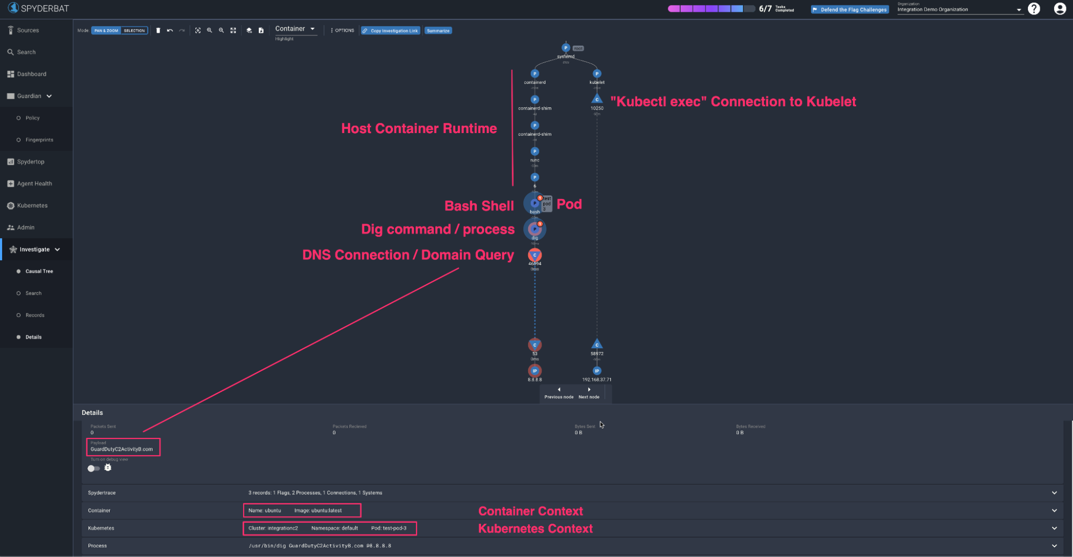This screenshot has height=557, width=1073.
Task: Select the dig process node in graph
Action: [x=535, y=230]
